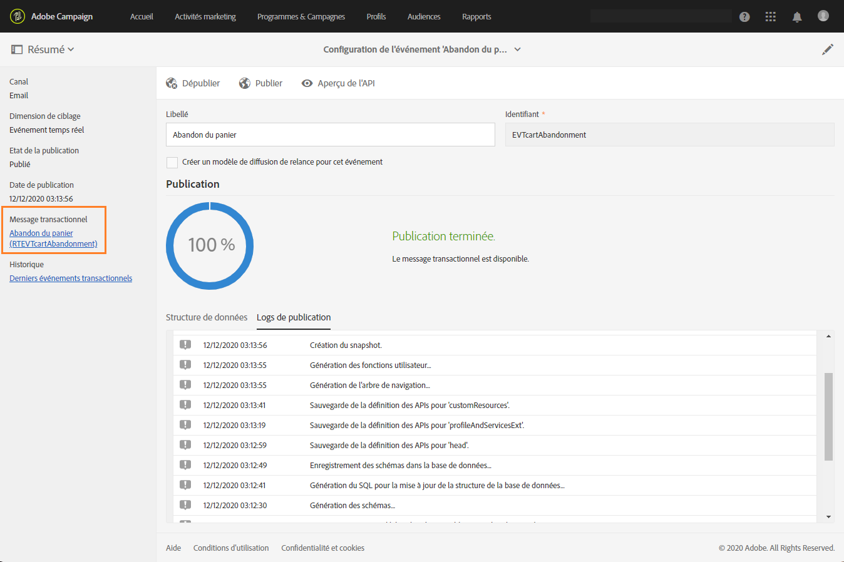Select 'Publié' publication state value
This screenshot has height=562, width=844.
20,165
